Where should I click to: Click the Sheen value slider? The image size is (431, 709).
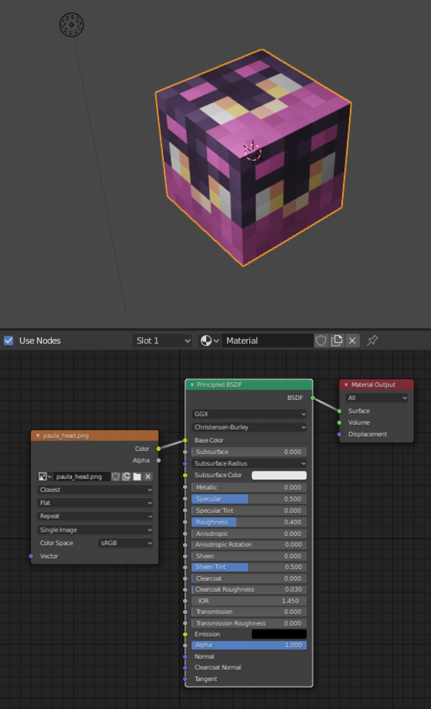click(249, 556)
